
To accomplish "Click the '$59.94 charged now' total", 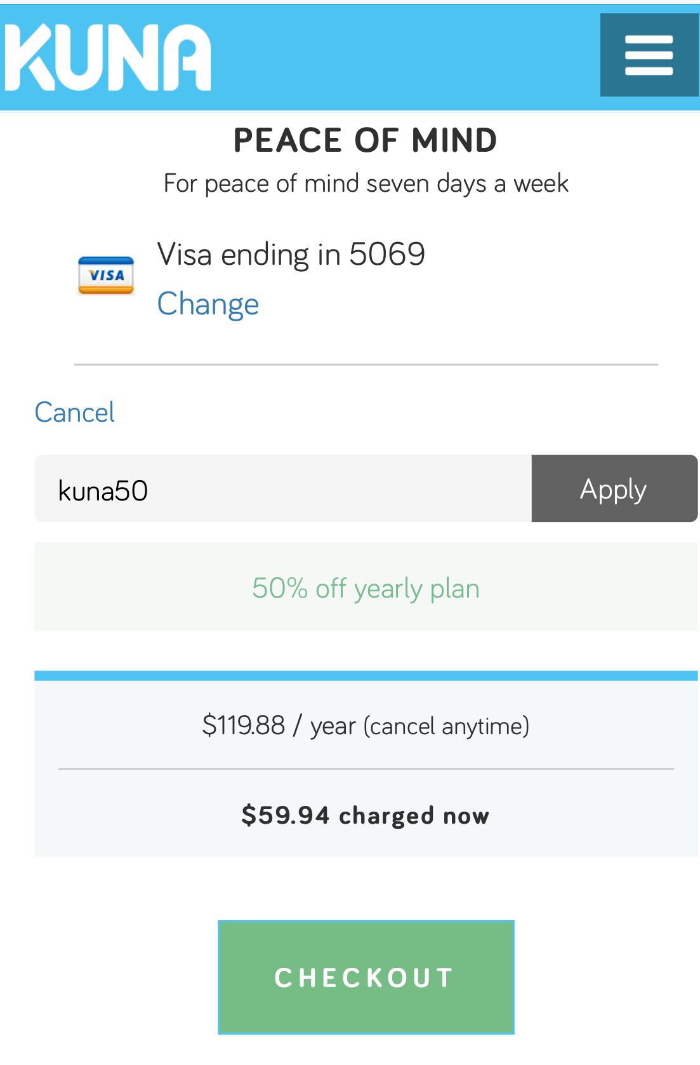I will point(366,815).
